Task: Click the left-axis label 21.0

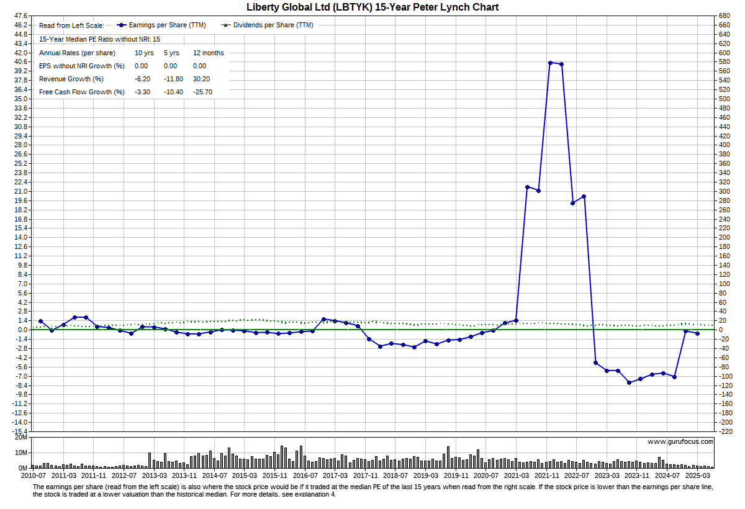Action: [x=20, y=191]
